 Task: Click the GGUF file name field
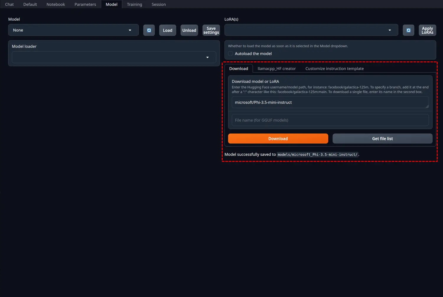pos(330,120)
